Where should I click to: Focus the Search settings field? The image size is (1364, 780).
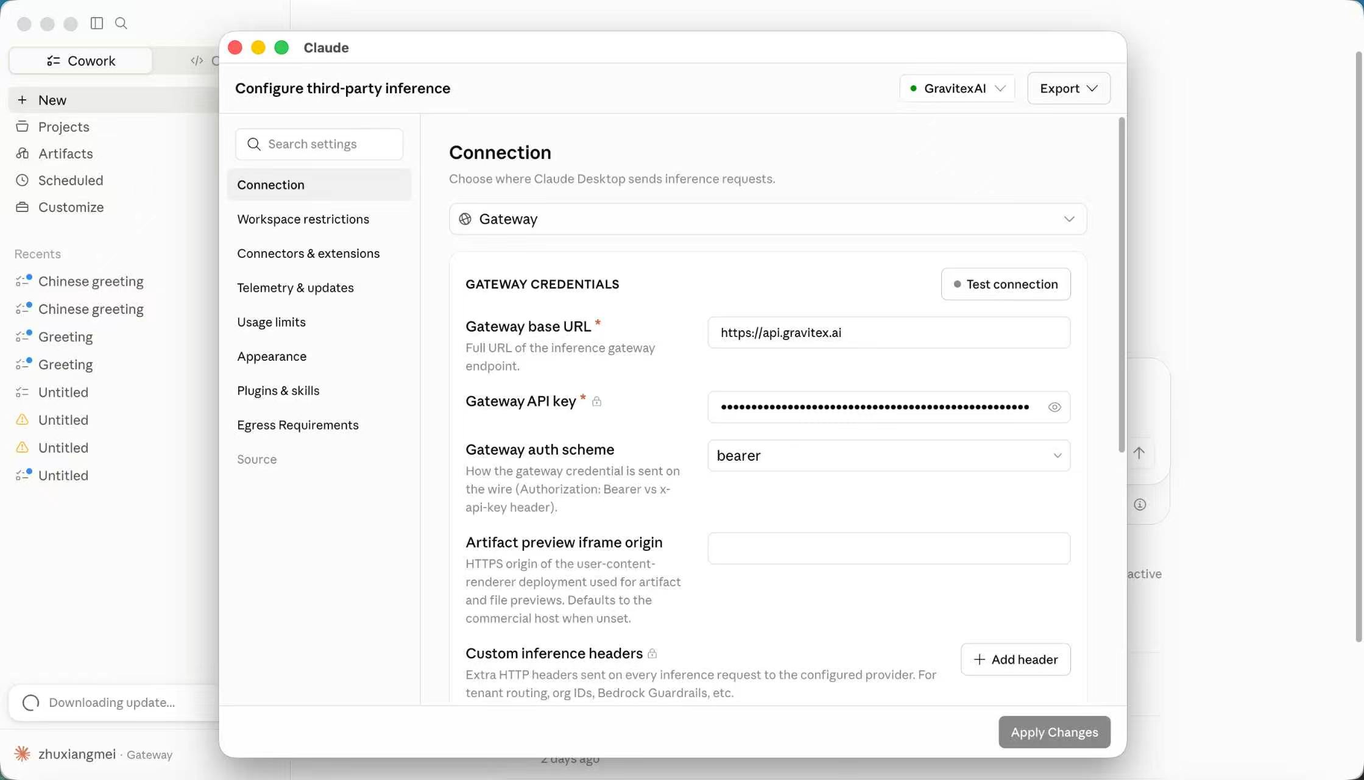[319, 144]
